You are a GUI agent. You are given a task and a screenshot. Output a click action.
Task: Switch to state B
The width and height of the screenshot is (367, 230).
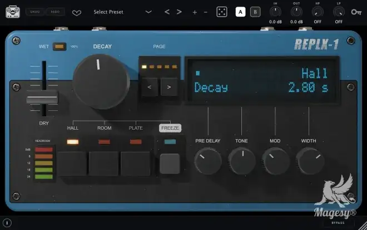tap(255, 12)
